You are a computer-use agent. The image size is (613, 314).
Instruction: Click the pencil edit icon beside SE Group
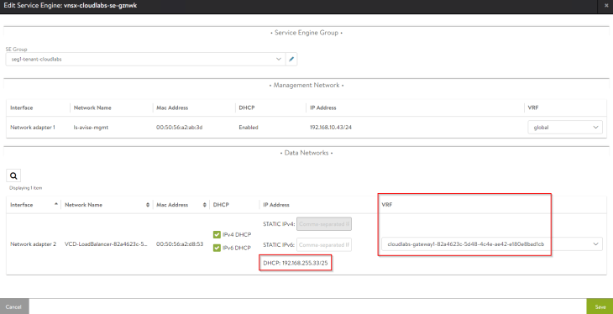point(291,60)
